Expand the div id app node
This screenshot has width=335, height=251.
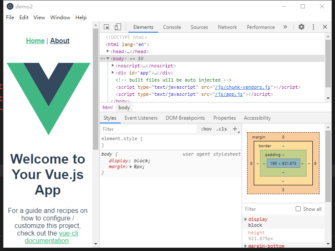[113, 72]
